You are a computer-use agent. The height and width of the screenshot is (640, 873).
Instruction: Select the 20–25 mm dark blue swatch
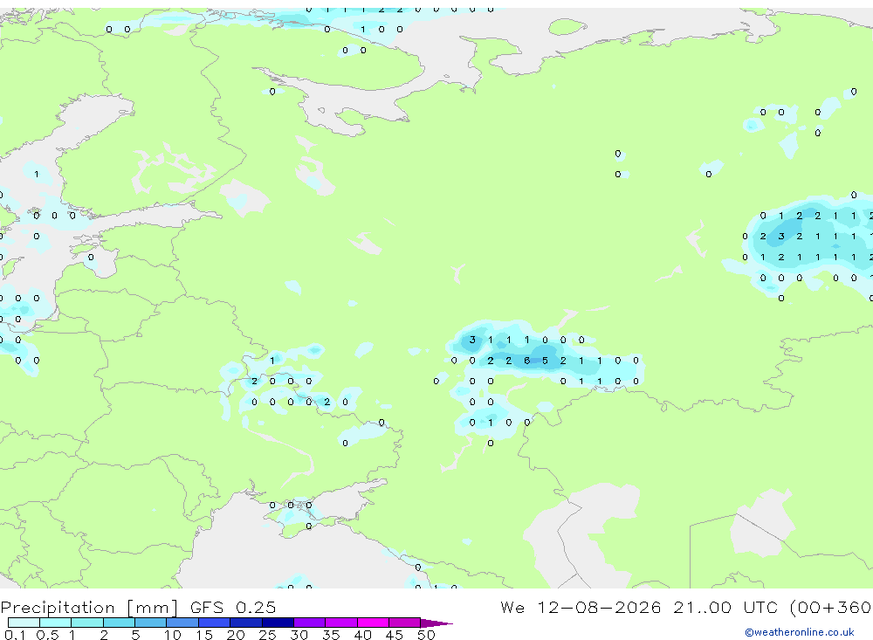[x=245, y=623]
